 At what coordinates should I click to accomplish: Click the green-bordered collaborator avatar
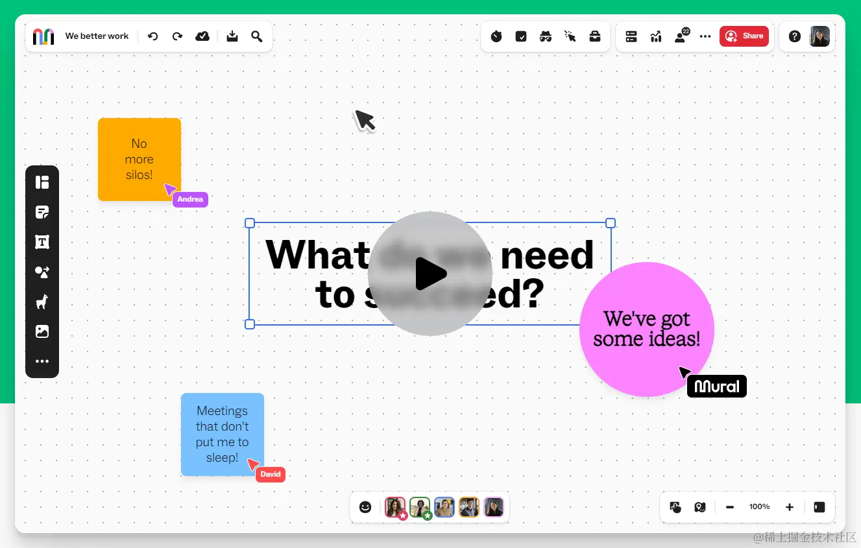click(x=420, y=507)
